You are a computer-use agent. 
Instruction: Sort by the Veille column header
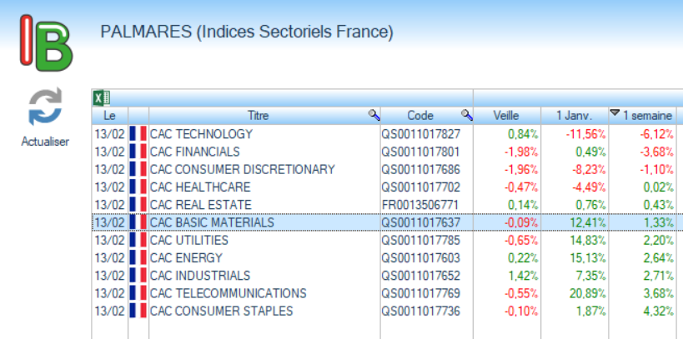(x=505, y=115)
